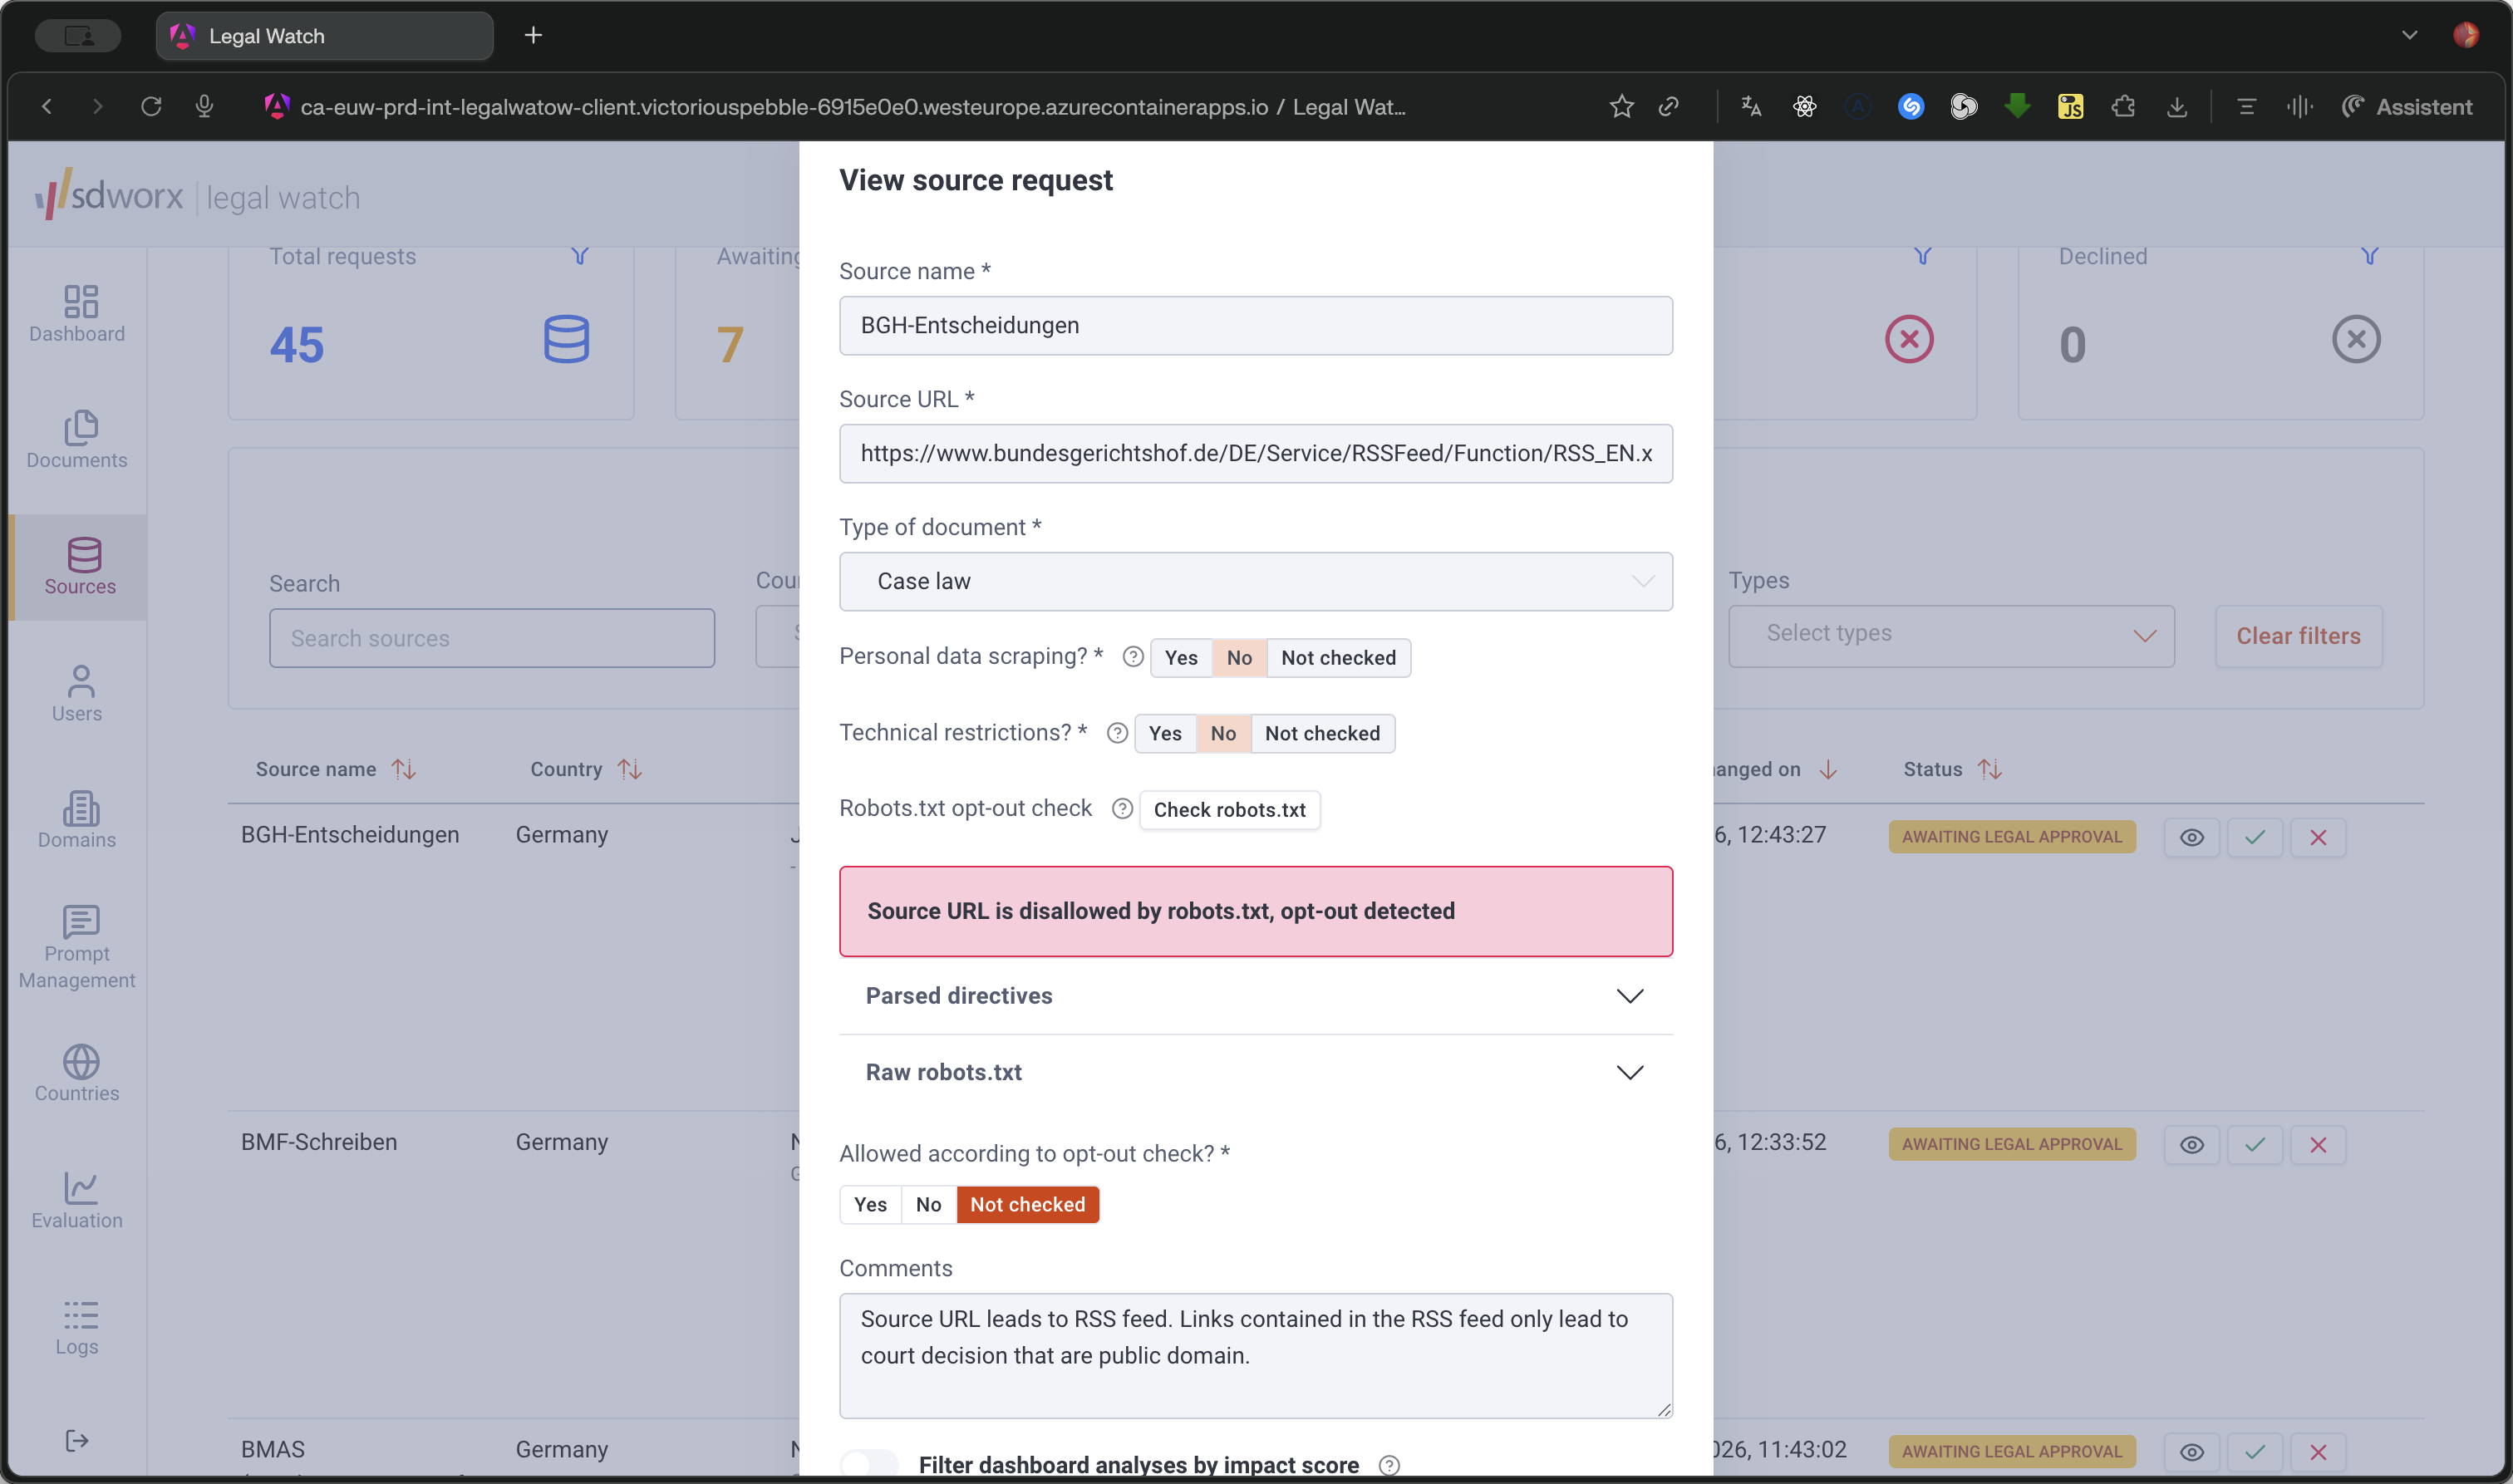This screenshot has height=1484, width=2513.
Task: Open the Evaluation chart icon
Action: click(79, 1187)
